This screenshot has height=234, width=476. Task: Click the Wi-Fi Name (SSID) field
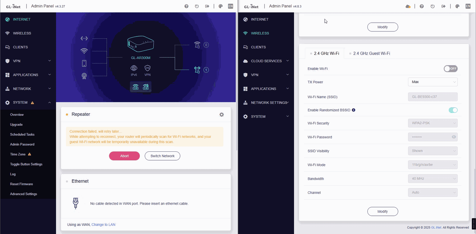click(x=432, y=97)
